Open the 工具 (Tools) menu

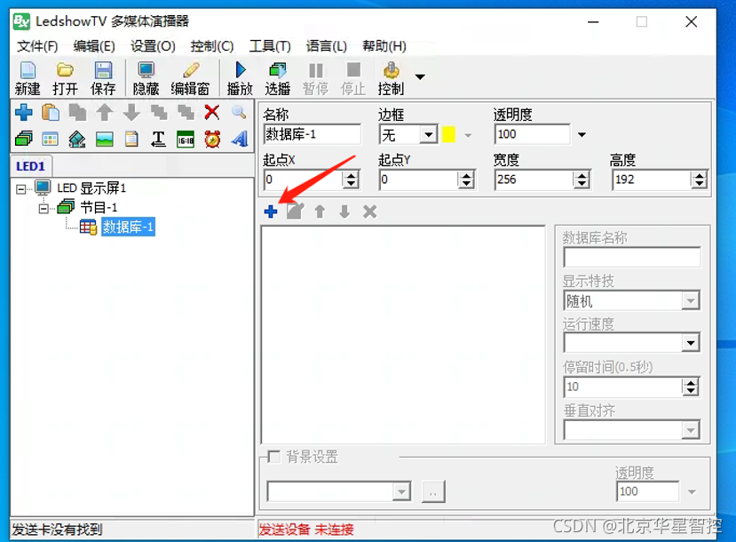[270, 46]
